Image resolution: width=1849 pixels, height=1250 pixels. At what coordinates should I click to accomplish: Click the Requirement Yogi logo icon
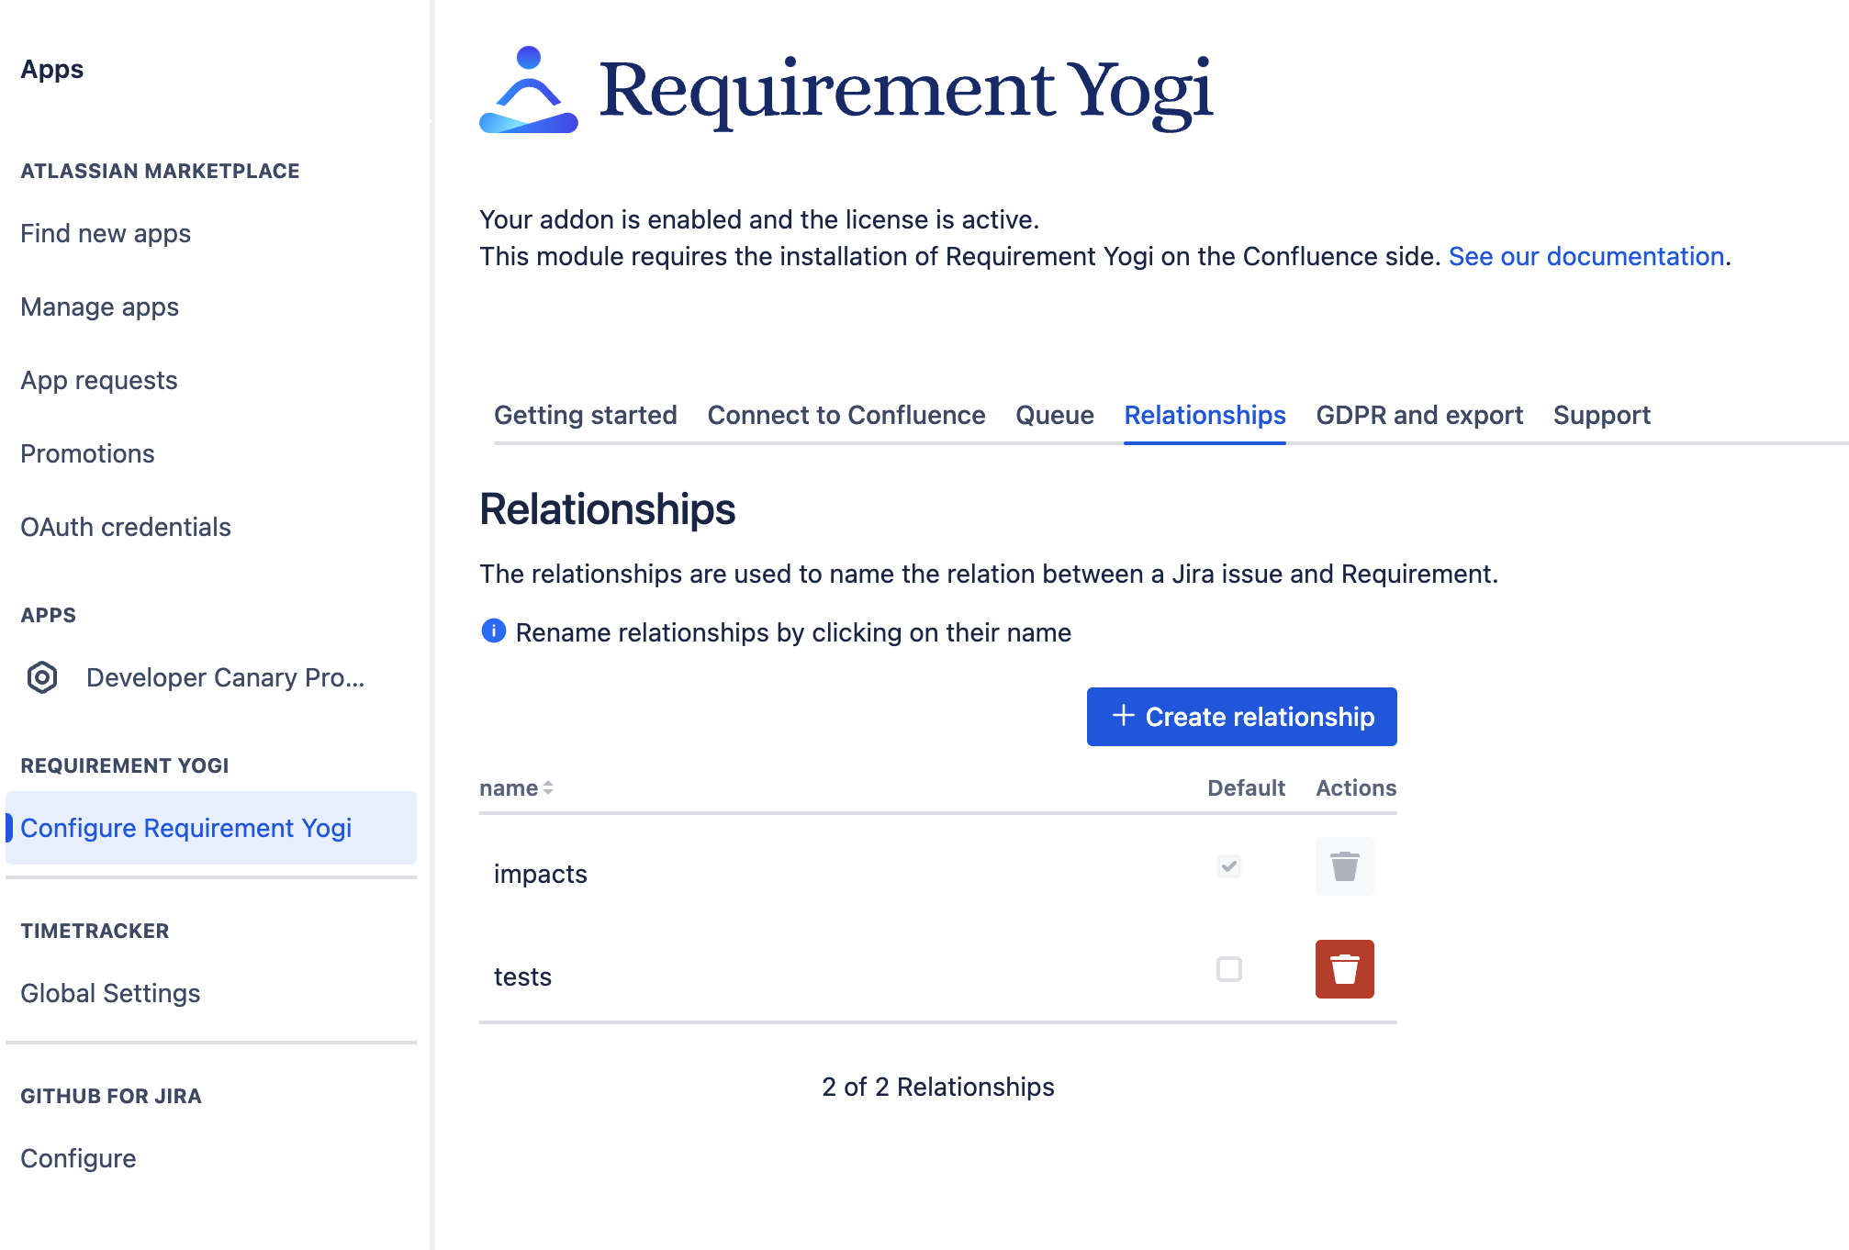tap(529, 90)
